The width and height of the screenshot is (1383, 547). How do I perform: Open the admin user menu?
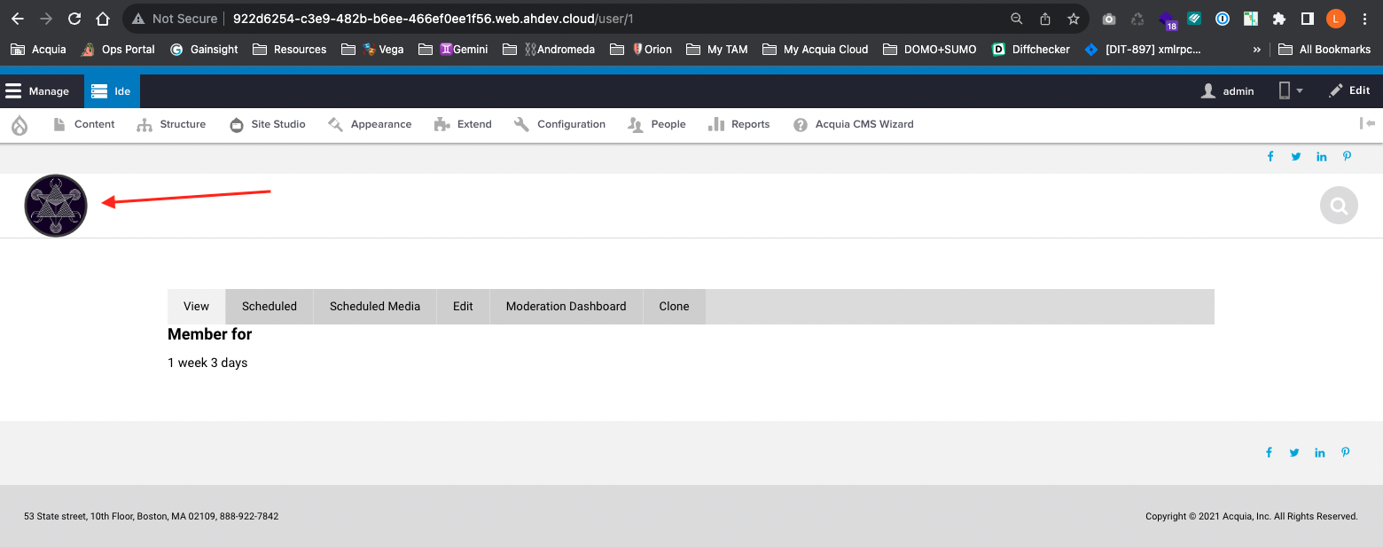pos(1227,91)
